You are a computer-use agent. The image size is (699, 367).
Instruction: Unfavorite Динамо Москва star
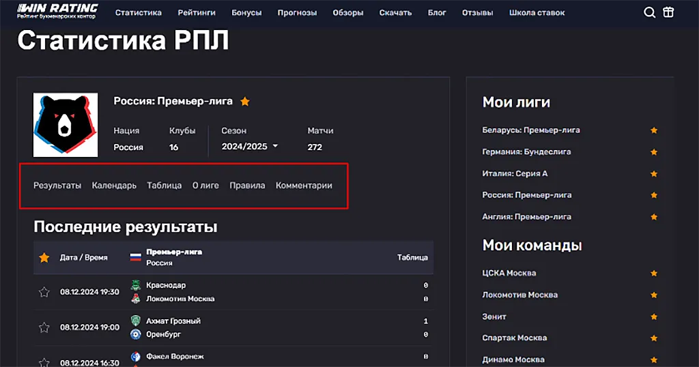coord(654,359)
